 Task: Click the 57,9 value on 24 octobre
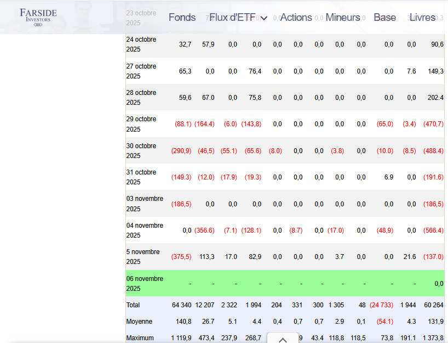pyautogui.click(x=208, y=44)
